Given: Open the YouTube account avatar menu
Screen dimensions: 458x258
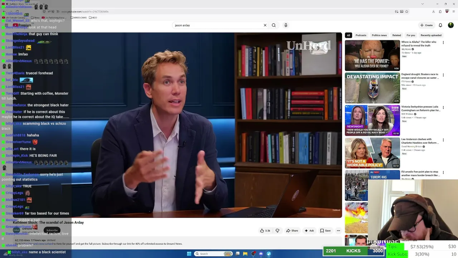Looking at the screenshot, I should tap(450, 25).
